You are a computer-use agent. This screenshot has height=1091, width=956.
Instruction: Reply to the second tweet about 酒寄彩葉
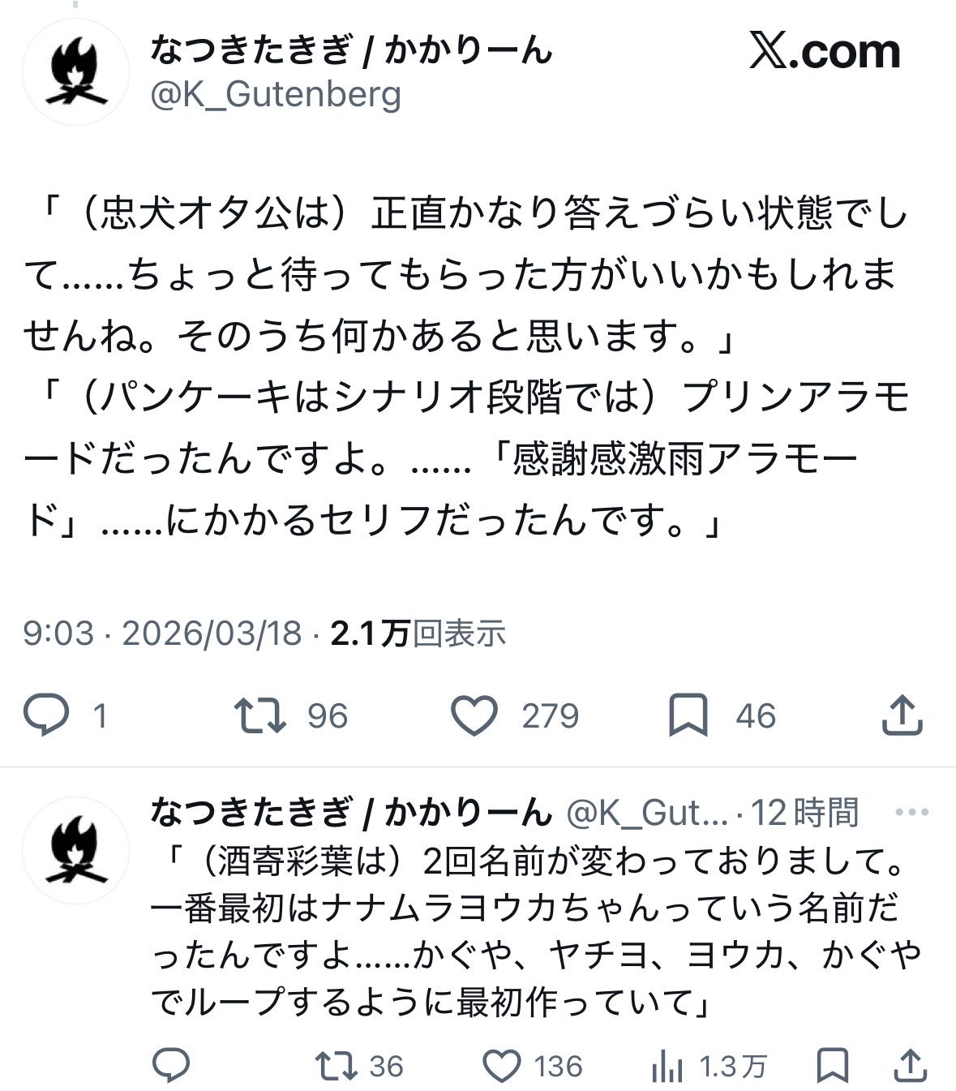pyautogui.click(x=172, y=1065)
